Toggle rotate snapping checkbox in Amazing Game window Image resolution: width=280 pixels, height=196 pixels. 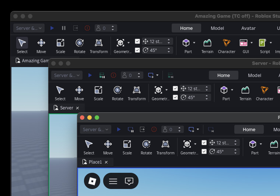[137, 50]
